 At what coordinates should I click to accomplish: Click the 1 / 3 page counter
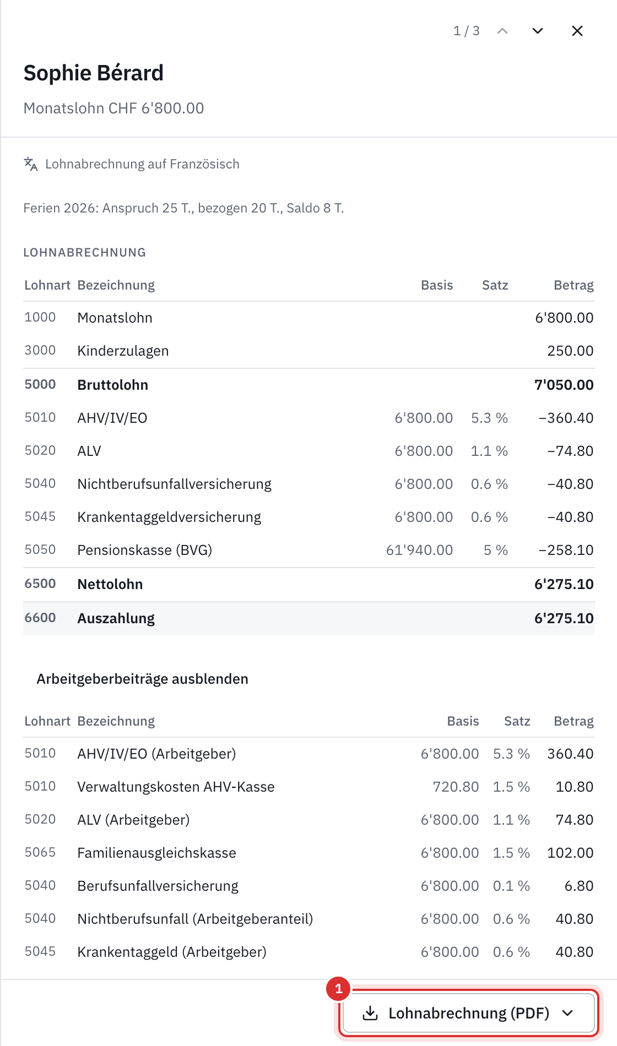[467, 31]
